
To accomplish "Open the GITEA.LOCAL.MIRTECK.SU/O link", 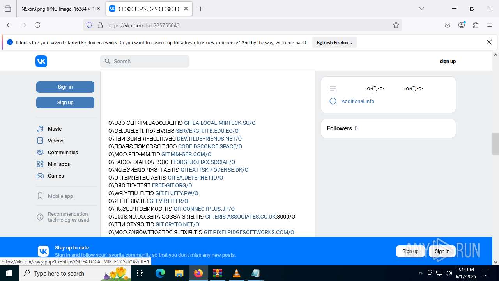I will tap(220, 123).
